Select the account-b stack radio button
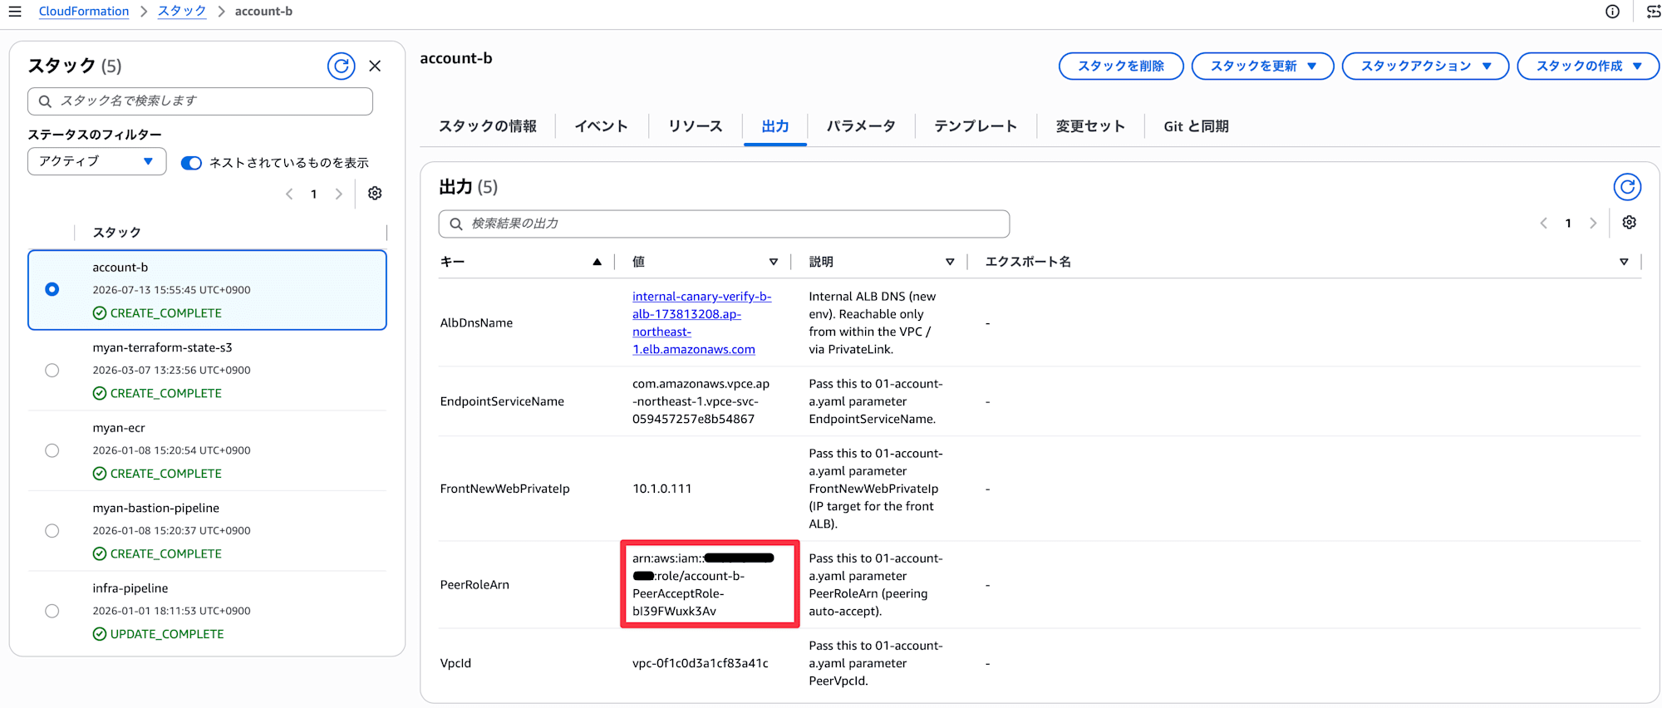The width and height of the screenshot is (1662, 708). 52,289
